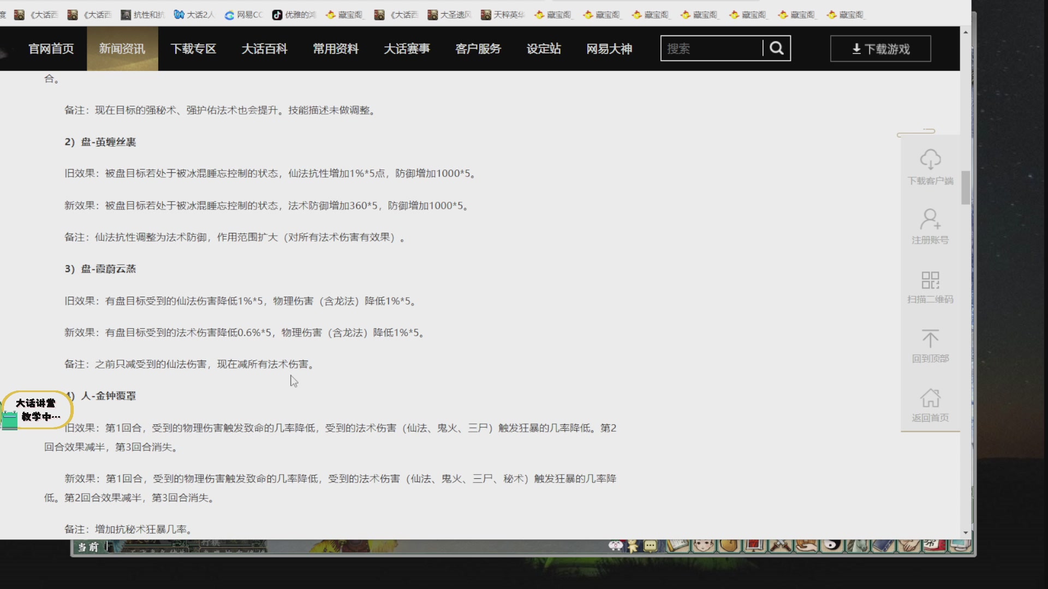Click the yin-yang taiji icon in game toolbar
The width and height of the screenshot is (1048, 589).
click(833, 546)
